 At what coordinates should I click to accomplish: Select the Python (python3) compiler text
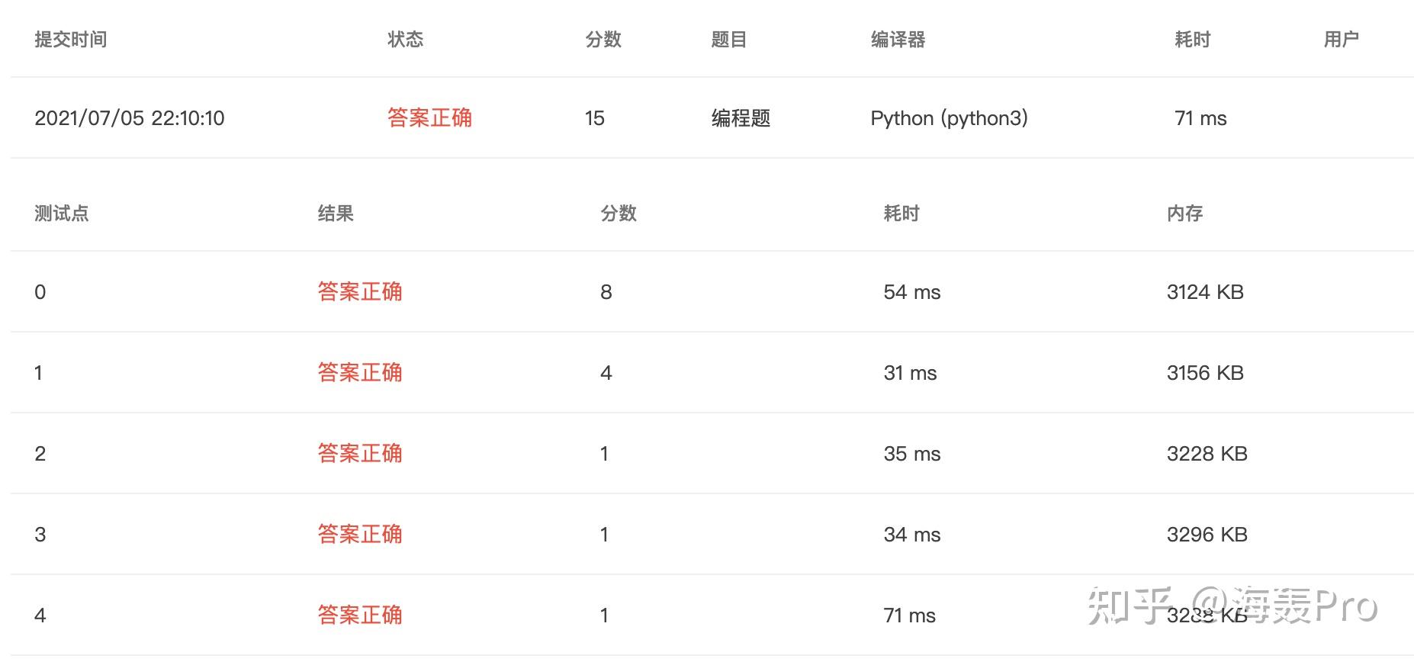[949, 118]
